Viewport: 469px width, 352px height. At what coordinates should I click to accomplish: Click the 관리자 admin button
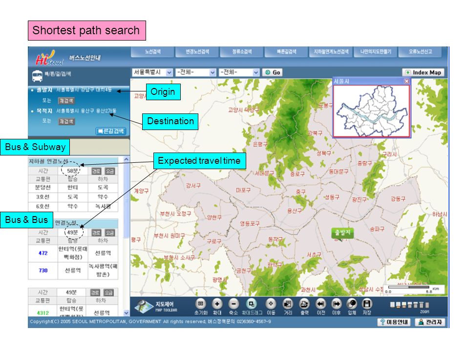click(430, 322)
